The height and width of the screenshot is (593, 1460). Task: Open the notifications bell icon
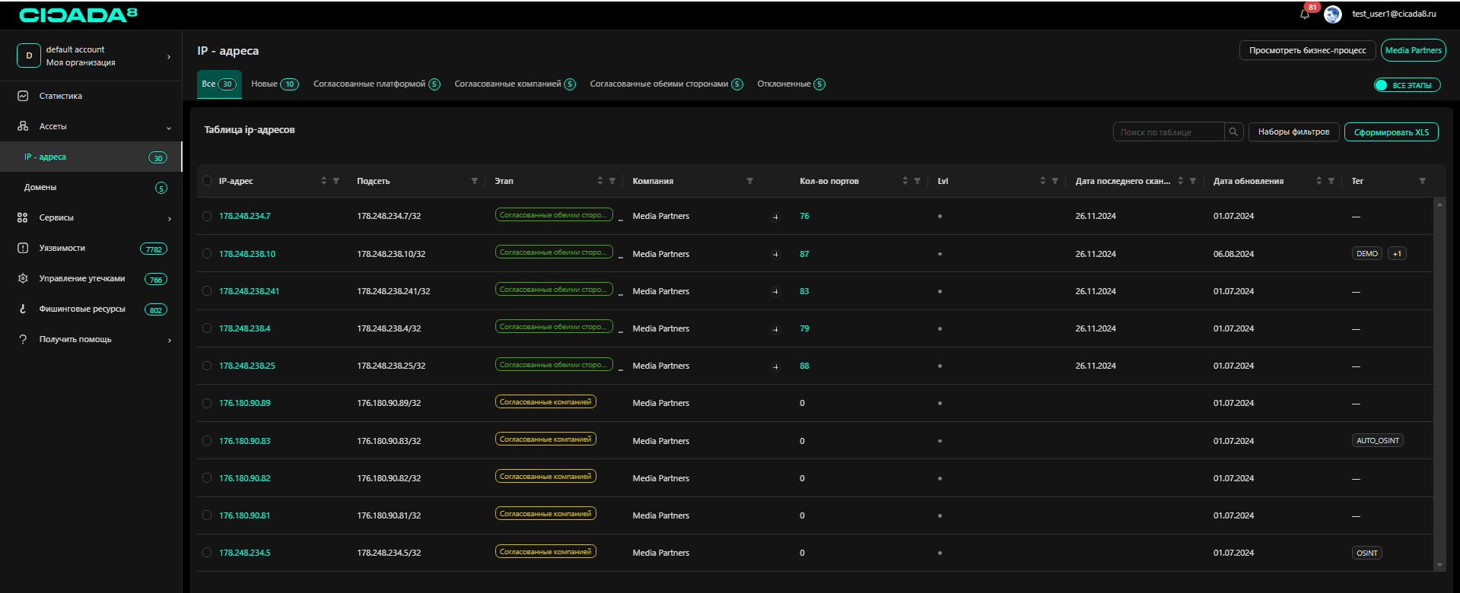point(1304,14)
